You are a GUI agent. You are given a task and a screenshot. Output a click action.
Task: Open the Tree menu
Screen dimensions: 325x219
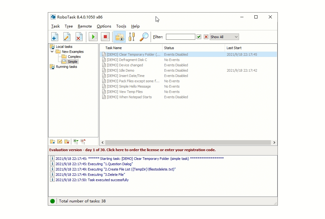[69, 26]
